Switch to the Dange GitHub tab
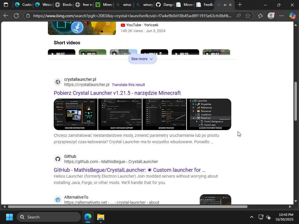Viewport: 299px width, 224px height. click(165, 5)
